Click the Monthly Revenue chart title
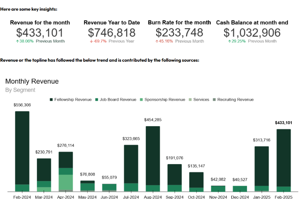Image resolution: width=304 pixels, height=199 pixels. coord(32,81)
